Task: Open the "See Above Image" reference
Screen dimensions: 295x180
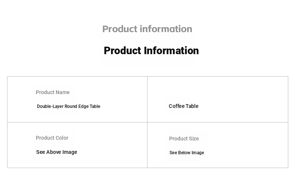Action: tap(56, 152)
